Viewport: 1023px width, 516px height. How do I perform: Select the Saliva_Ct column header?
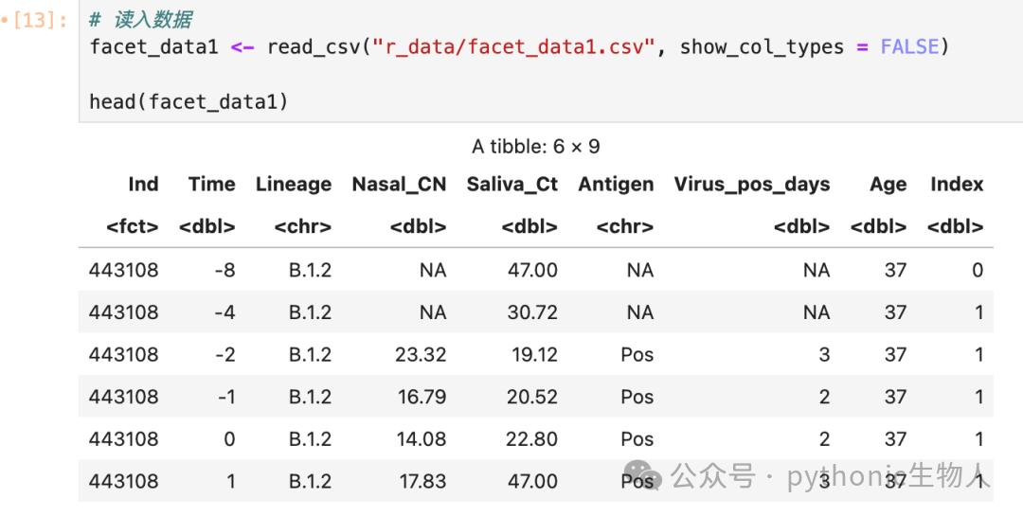pos(512,185)
